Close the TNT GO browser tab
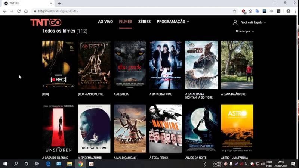Image resolution: width=299 pixels, height=168 pixels. (x=51, y=3)
